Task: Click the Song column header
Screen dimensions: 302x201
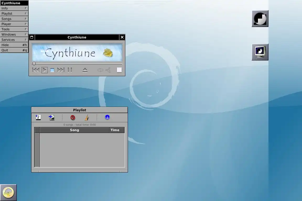Action: pos(74,130)
